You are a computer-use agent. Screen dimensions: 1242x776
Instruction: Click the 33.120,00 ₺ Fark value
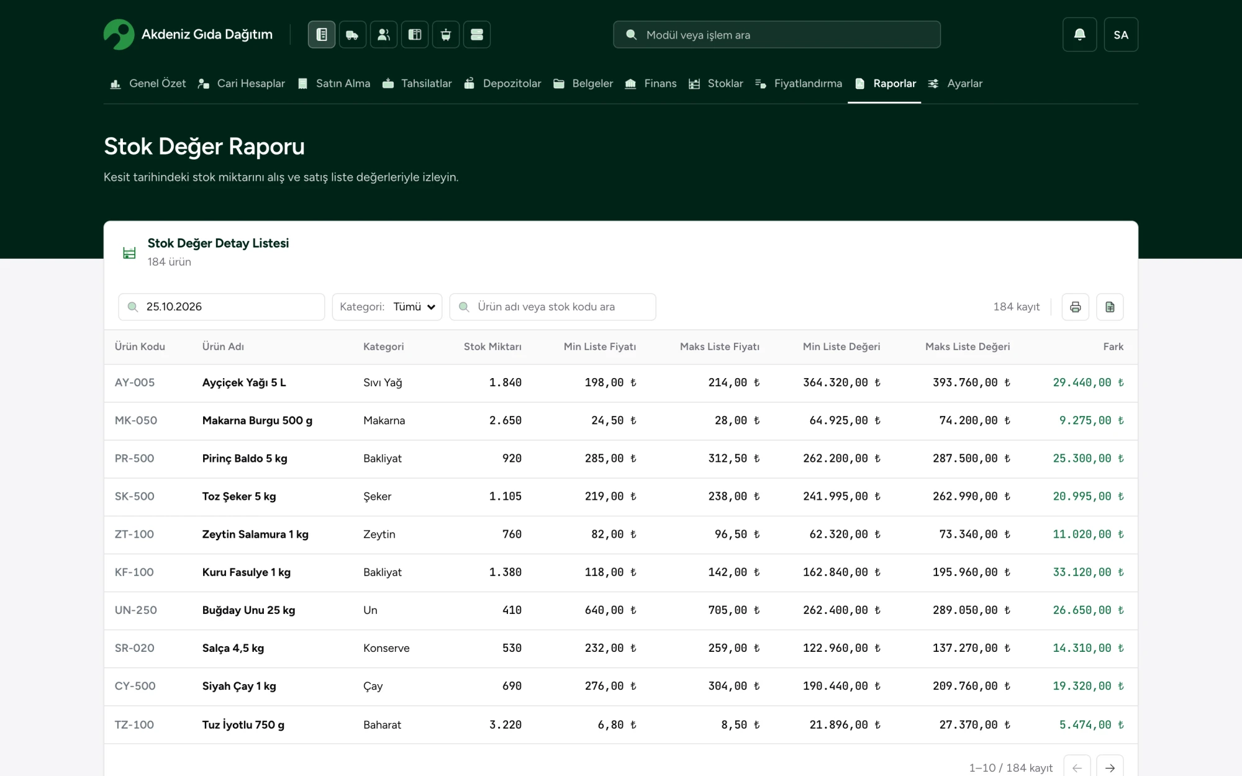(x=1088, y=572)
